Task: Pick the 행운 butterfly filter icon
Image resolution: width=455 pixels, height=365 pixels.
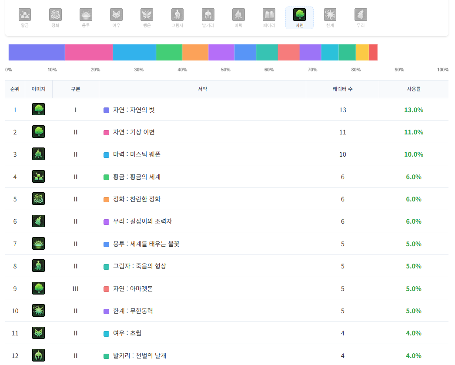Action: tap(147, 15)
